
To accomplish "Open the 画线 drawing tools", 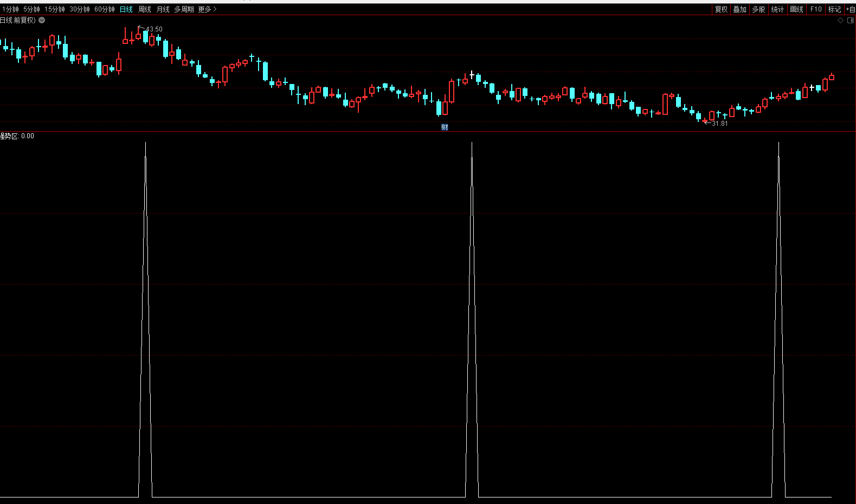I will tap(796, 9).
